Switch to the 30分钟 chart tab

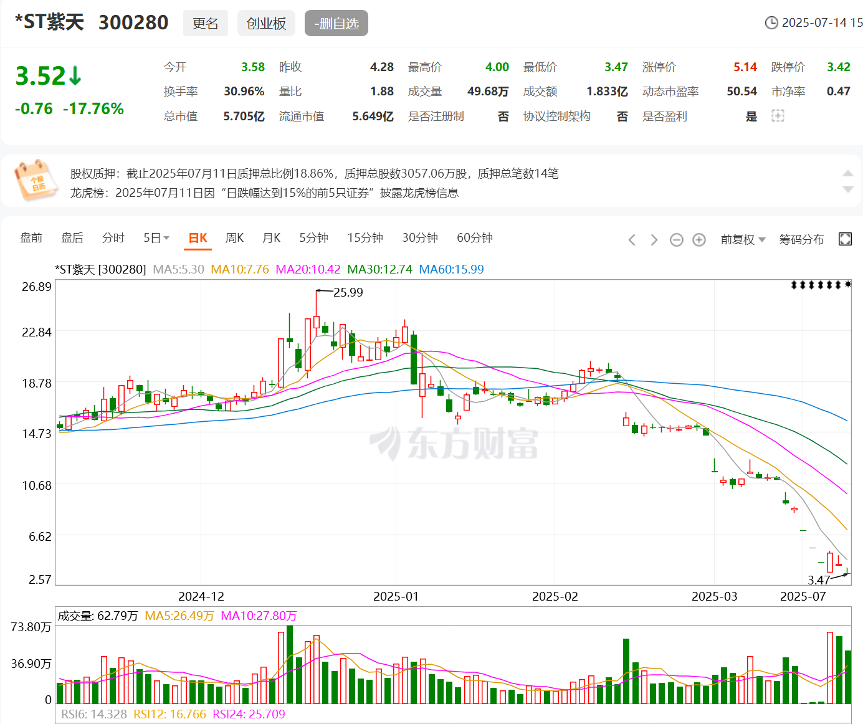[x=420, y=238]
